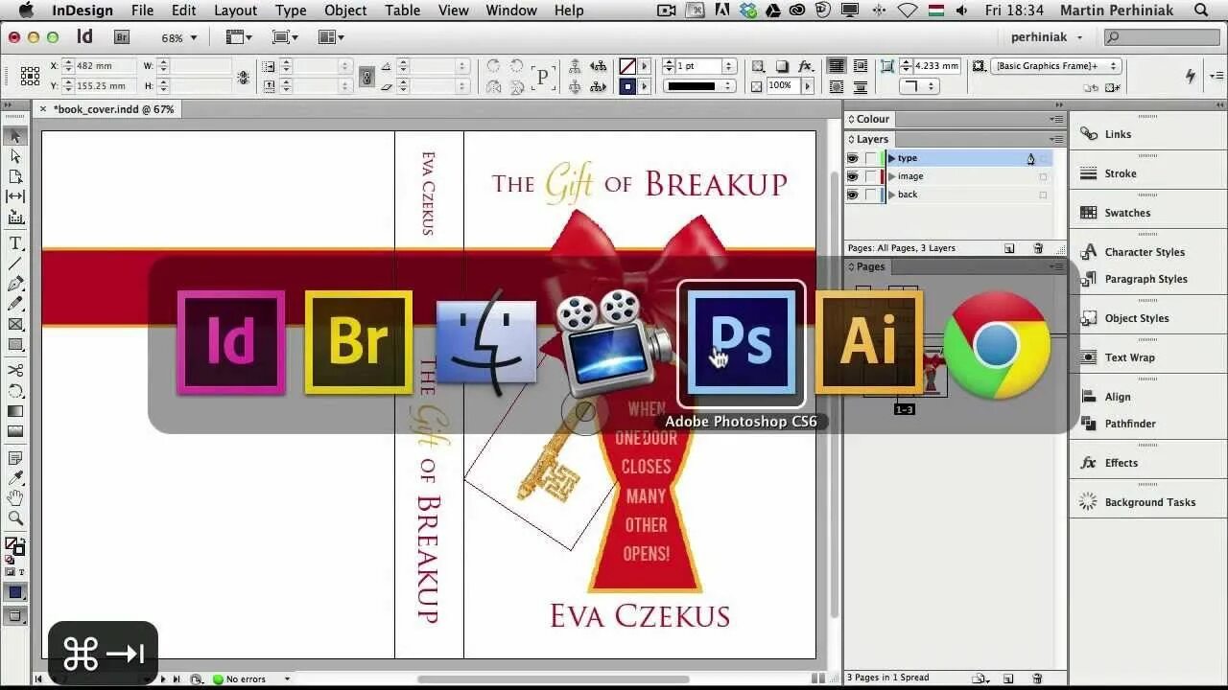Select the Zoom magnifier tool
The image size is (1228, 690).
click(15, 517)
